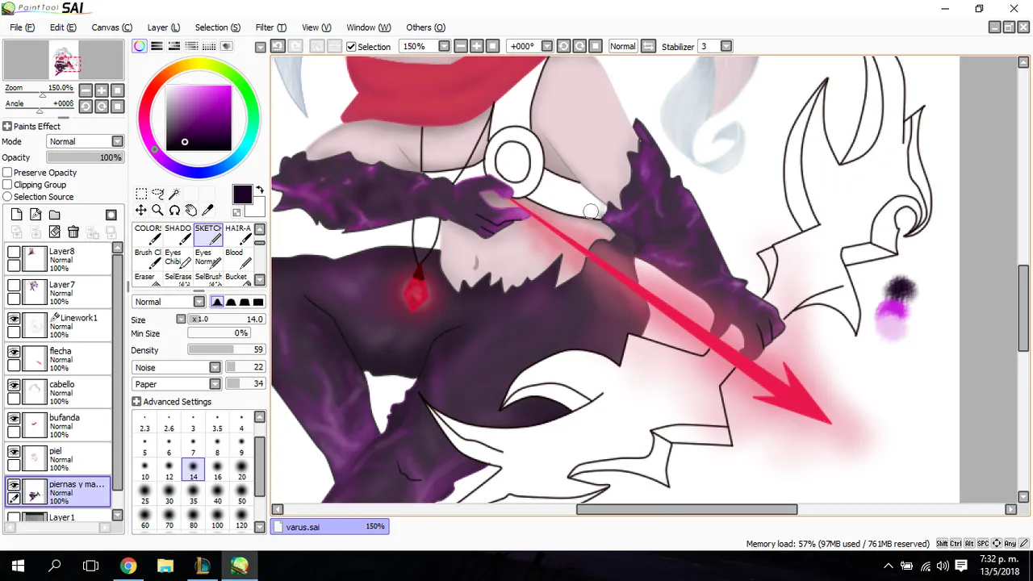Toggle the Swatches panel icon
This screenshot has height=581, width=1033.
pos(210,46)
